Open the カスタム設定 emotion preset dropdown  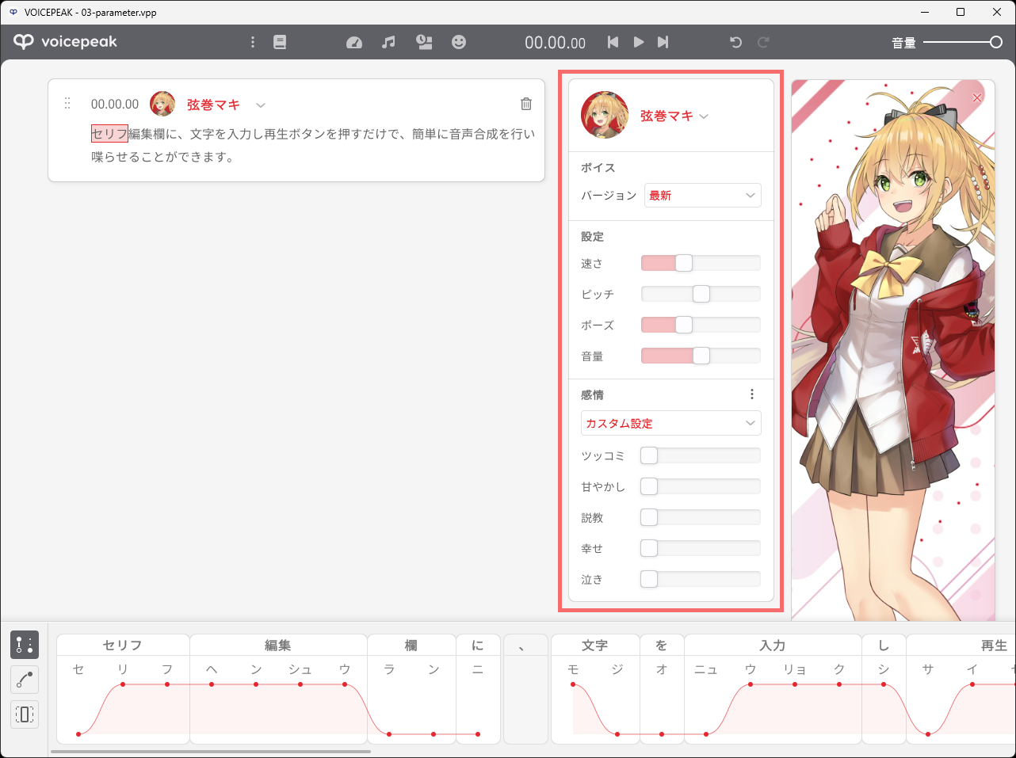pos(671,423)
